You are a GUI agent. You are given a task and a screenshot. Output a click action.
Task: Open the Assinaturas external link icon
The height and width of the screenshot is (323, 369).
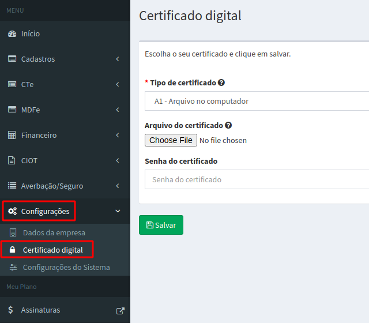pos(120,310)
